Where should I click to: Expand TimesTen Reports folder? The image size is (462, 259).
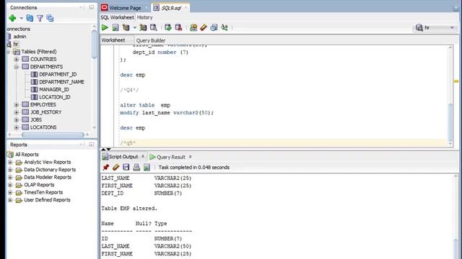(10, 192)
